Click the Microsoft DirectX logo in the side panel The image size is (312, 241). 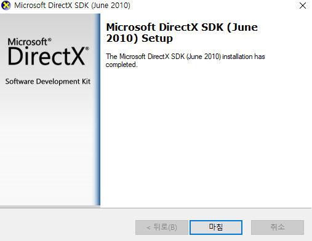click(49, 52)
